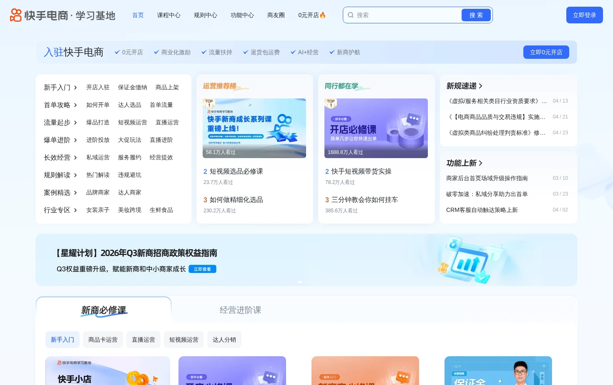Open the 快手新商成长系列课 course thumbnail

254,128
